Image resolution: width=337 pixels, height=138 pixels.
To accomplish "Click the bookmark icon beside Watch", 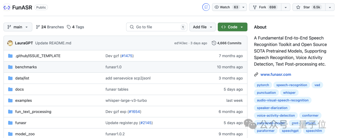I will pyautogui.click(x=206, y=7).
